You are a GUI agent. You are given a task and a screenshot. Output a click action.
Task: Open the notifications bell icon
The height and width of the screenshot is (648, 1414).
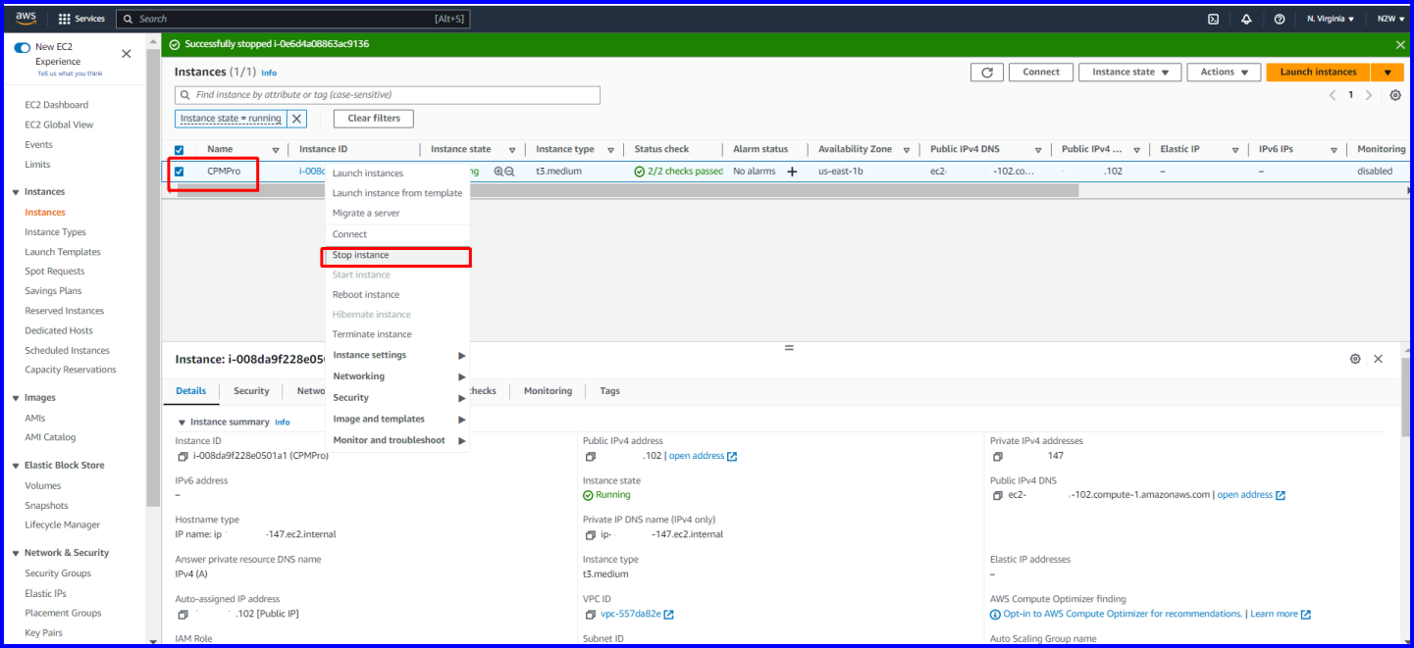point(1246,19)
